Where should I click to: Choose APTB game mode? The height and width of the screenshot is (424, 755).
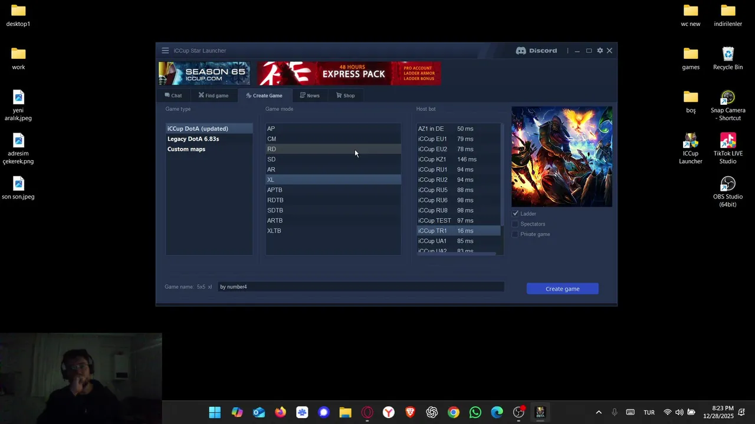[x=333, y=190]
